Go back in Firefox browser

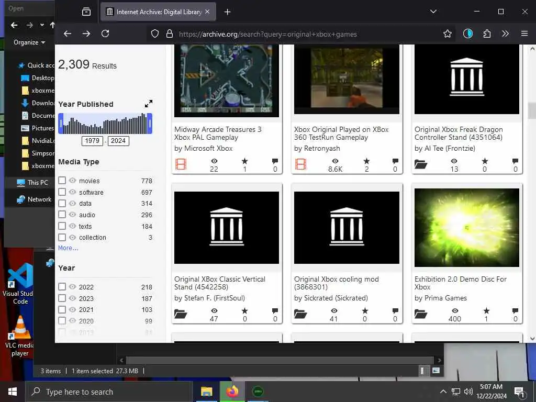tap(68, 33)
